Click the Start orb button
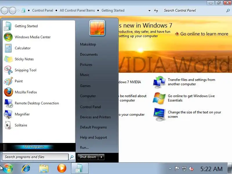Viewport: 232px width, 174px height. (x=8, y=168)
